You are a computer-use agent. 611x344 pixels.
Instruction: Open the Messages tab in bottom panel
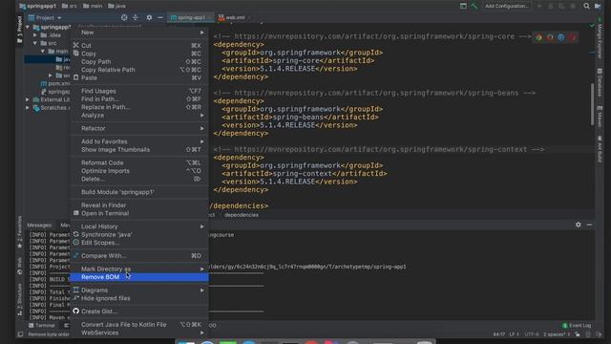coord(39,226)
